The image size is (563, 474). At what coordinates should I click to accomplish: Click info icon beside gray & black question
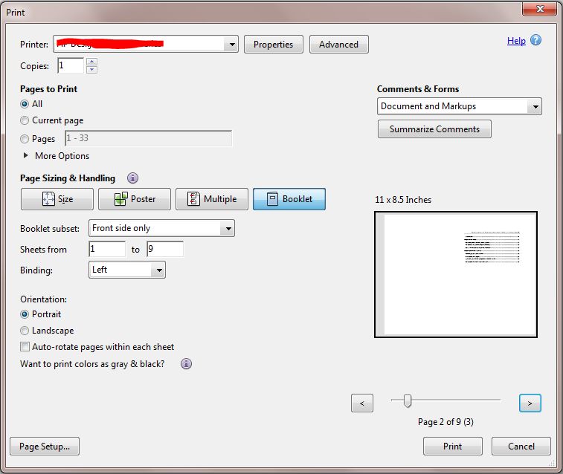click(x=186, y=363)
